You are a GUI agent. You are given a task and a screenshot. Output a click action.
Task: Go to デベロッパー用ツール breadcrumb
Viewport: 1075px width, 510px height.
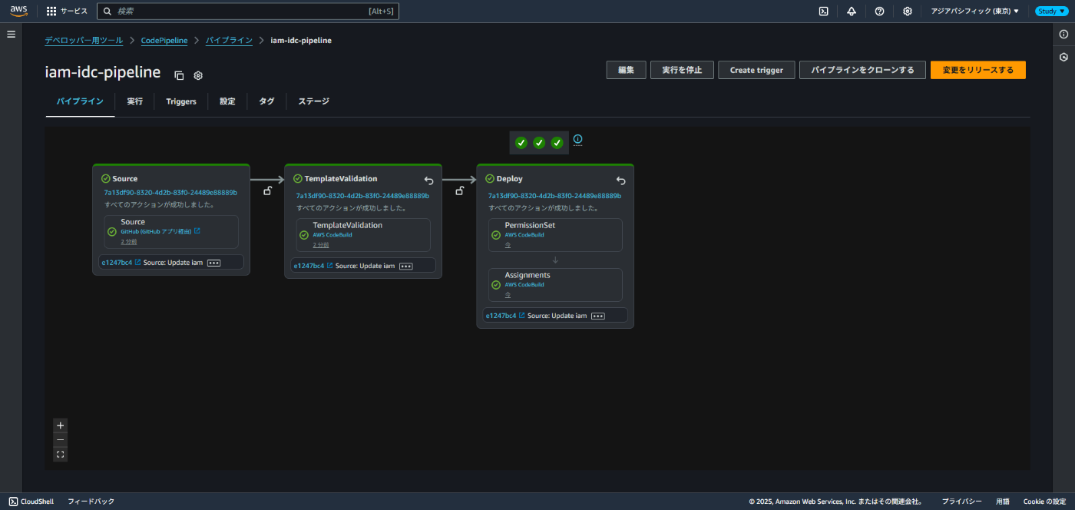pos(84,40)
